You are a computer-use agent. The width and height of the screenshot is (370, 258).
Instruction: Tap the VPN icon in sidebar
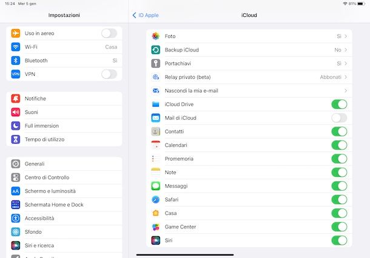click(16, 74)
